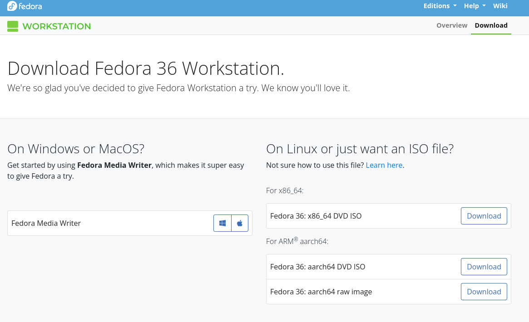Viewport: 529px width, 322px height.
Task: Click 'Fedora 36: x86_64 DVD ISO' text
Action: coord(316,216)
